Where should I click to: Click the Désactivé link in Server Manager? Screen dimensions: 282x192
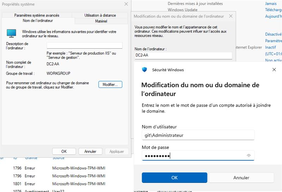[x=274, y=34]
